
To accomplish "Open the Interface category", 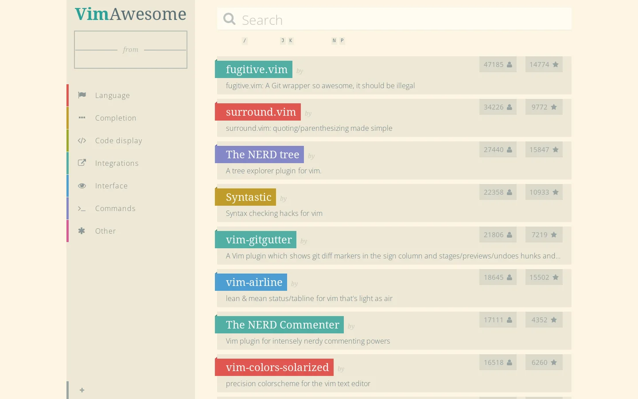I will click(x=131, y=186).
